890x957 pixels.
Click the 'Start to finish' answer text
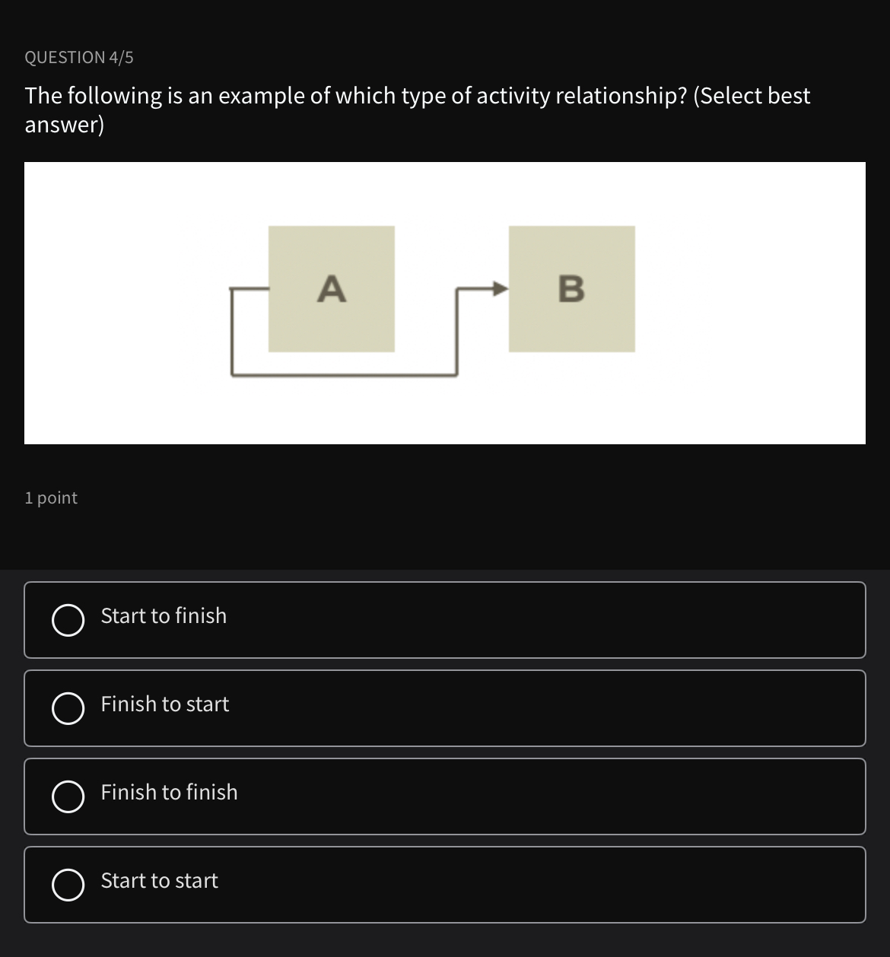pyautogui.click(x=164, y=615)
